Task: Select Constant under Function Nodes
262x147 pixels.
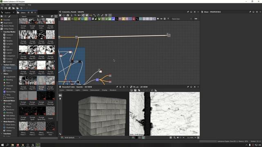Action: tap(9, 35)
